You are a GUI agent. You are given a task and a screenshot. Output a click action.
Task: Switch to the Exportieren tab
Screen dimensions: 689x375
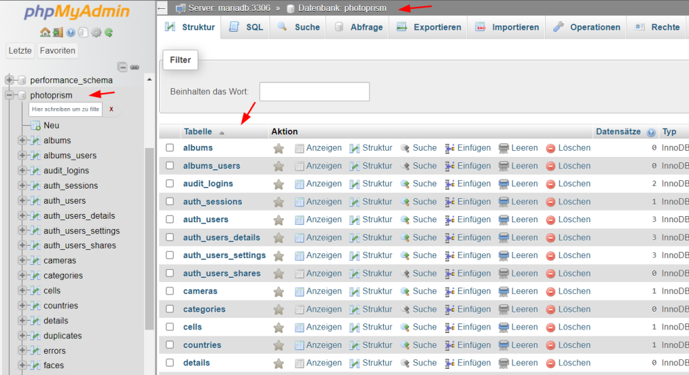(x=429, y=28)
